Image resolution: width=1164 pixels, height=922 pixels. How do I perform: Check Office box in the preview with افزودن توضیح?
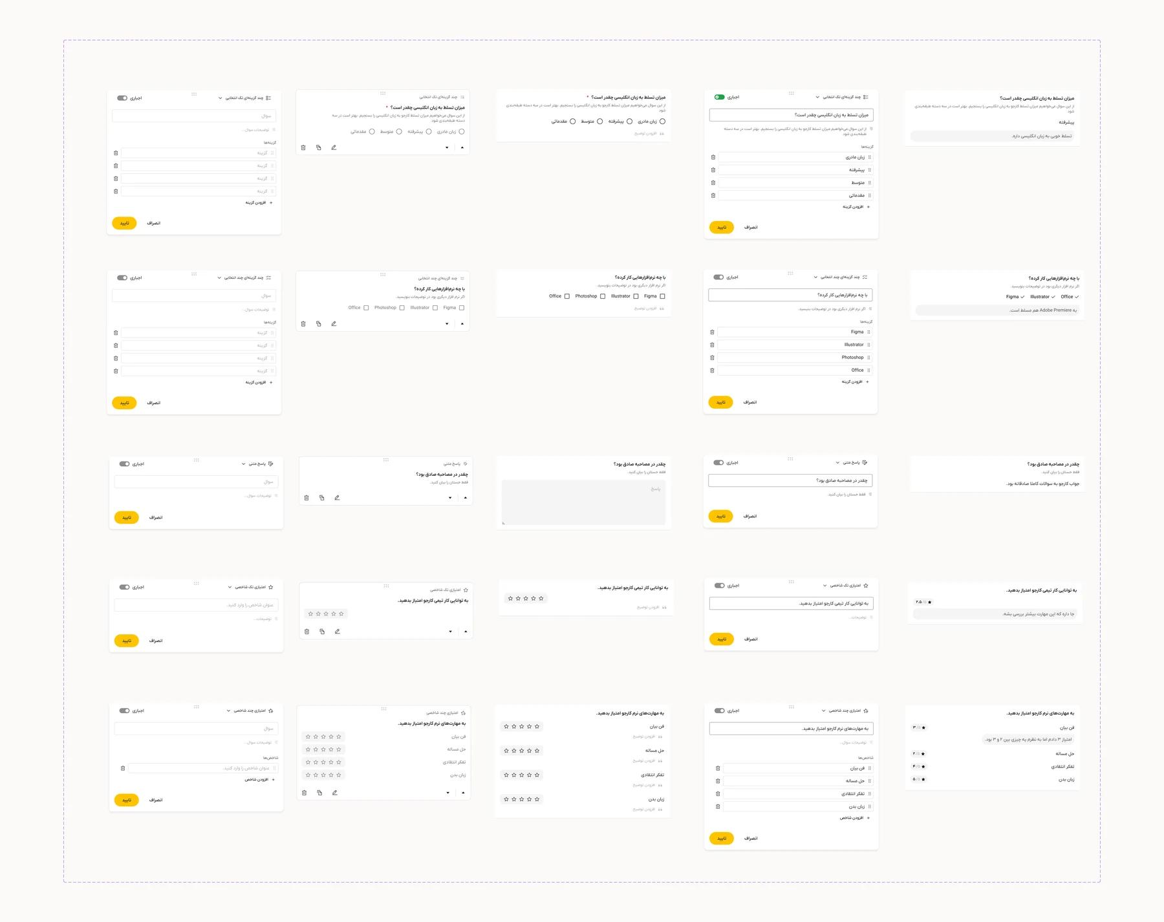567,296
